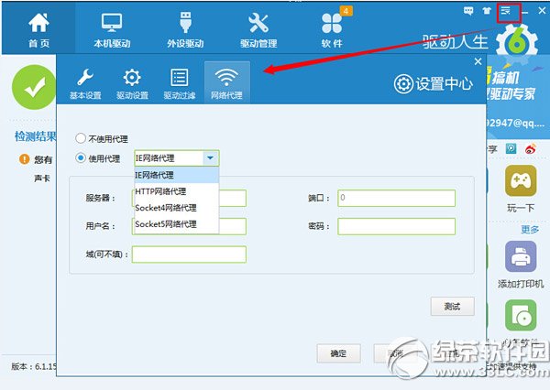Click the skin shirt icon

487,11
